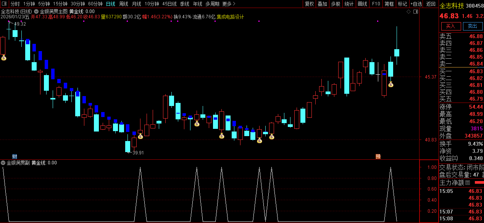This screenshot has width=484, height=223.
Task: Click the 买入 buy button
Action: 451,26
